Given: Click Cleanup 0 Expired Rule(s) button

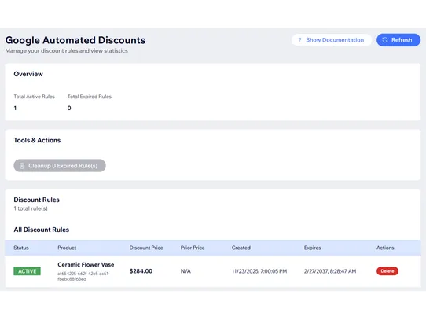Looking at the screenshot, I should pos(60,166).
